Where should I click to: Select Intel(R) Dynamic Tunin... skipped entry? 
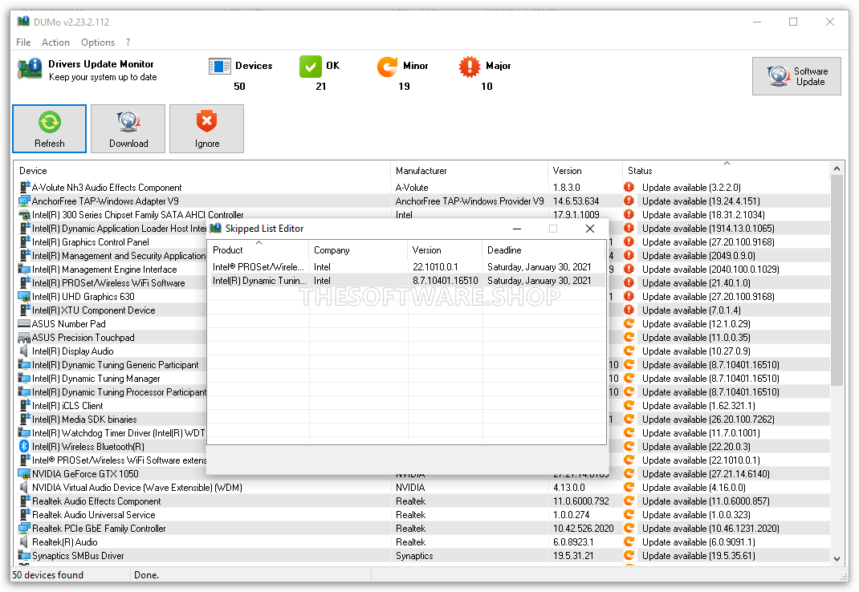[407, 281]
